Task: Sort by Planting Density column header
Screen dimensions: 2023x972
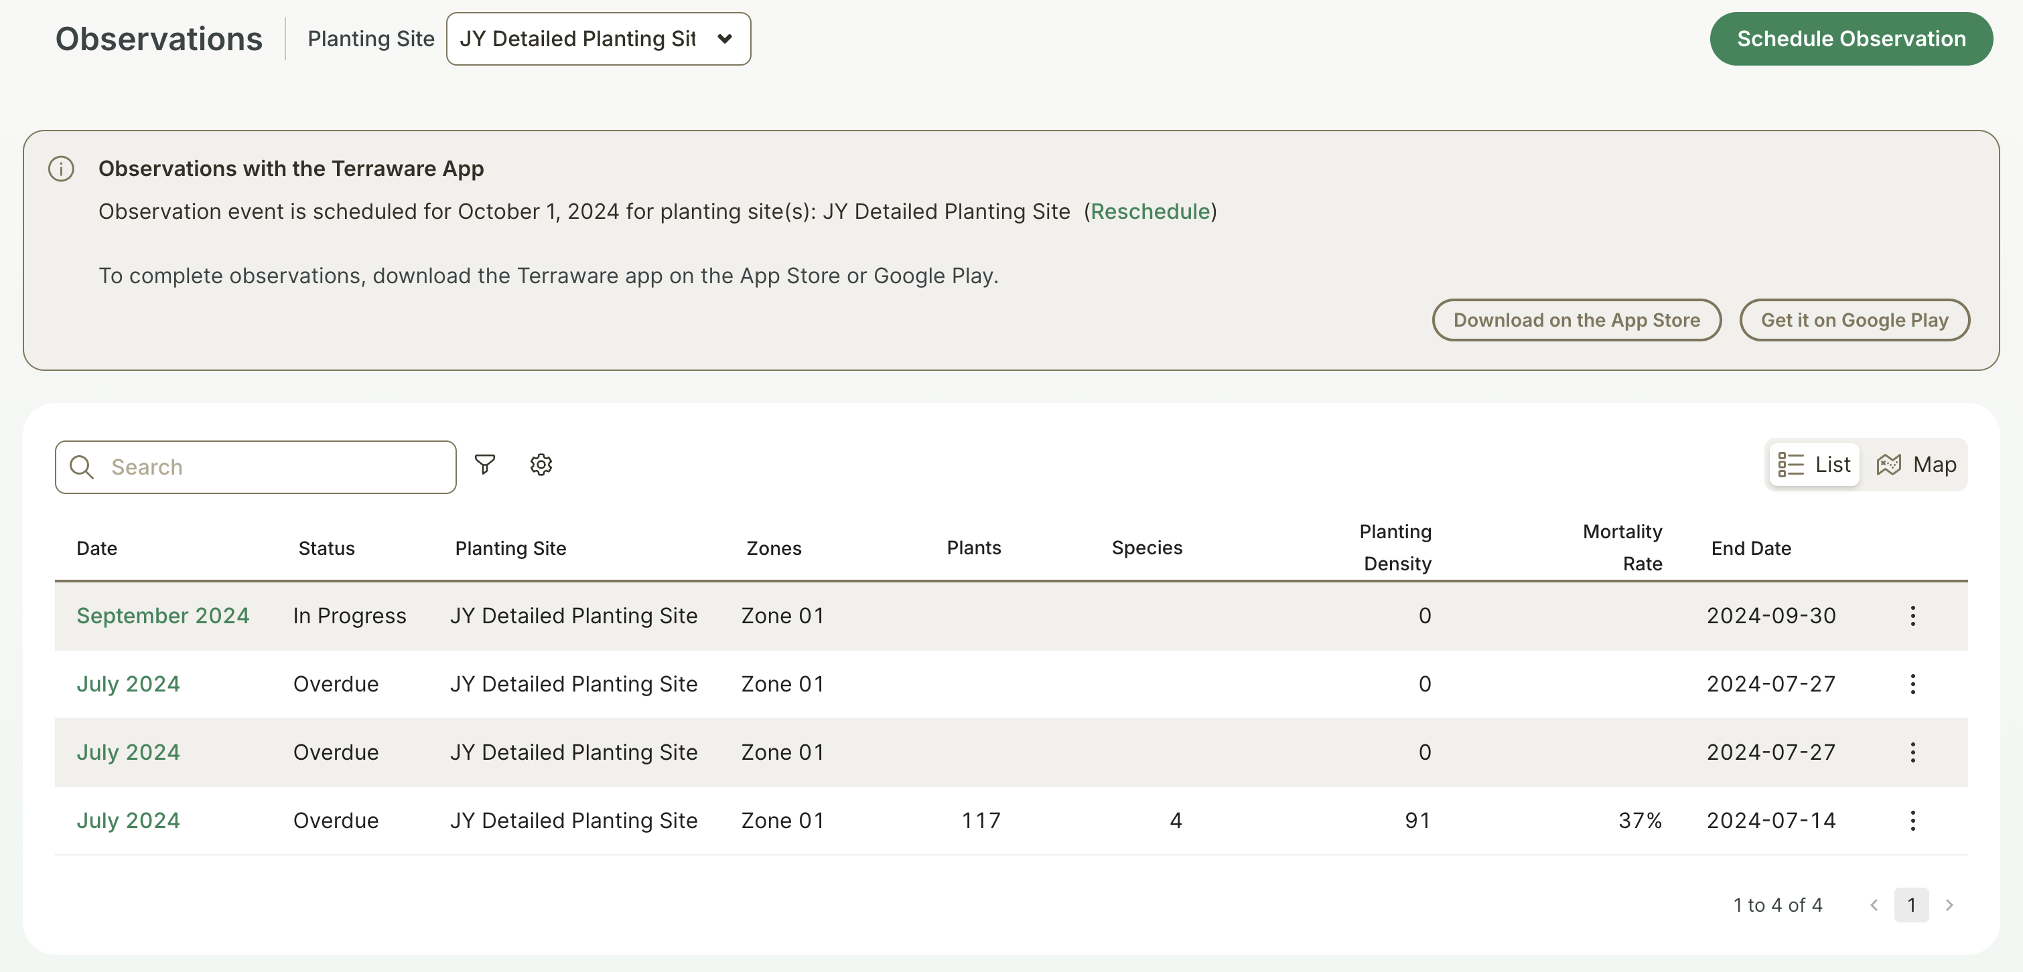Action: click(1395, 548)
